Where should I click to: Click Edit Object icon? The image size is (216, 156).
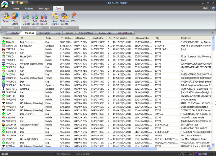pyautogui.click(x=35, y=19)
